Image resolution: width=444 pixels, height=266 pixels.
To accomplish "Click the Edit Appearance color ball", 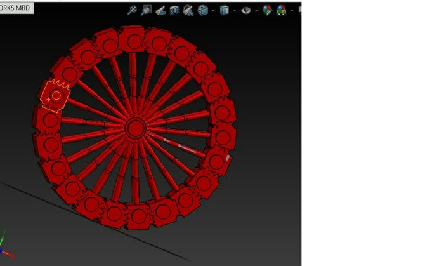I will (267, 10).
